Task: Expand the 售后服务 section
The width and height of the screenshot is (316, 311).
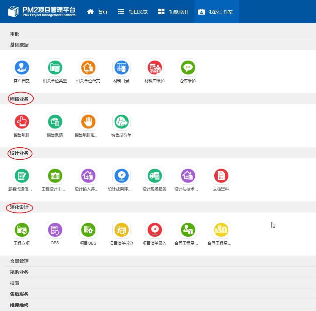Action: pyautogui.click(x=19, y=294)
